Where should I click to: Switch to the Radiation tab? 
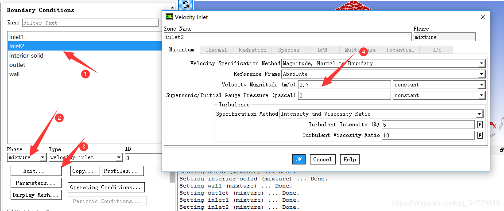pyautogui.click(x=252, y=50)
